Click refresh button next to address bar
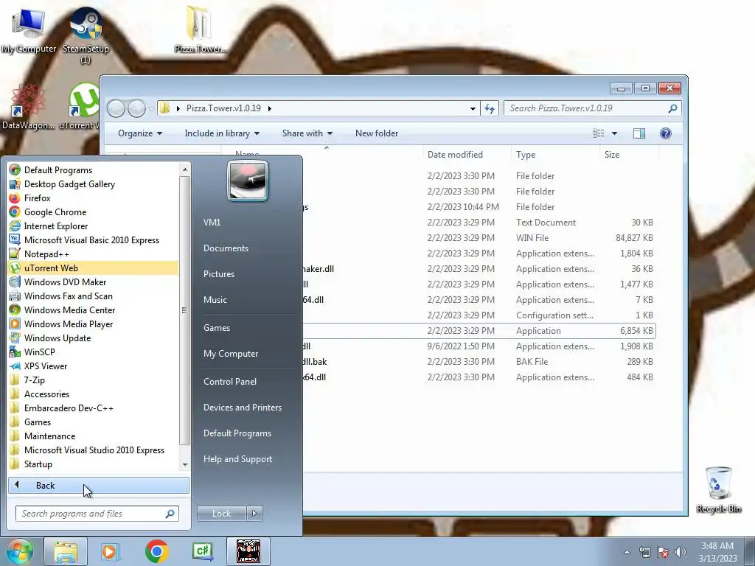The width and height of the screenshot is (755, 566). (490, 108)
